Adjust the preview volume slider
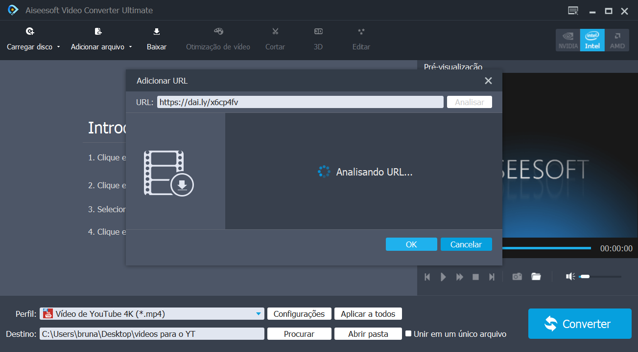Screen dimensions: 638x352 pyautogui.click(x=600, y=277)
